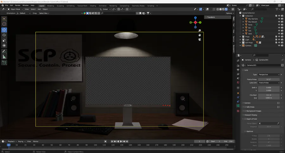Open the Tool properties tab

[x=238, y=61]
